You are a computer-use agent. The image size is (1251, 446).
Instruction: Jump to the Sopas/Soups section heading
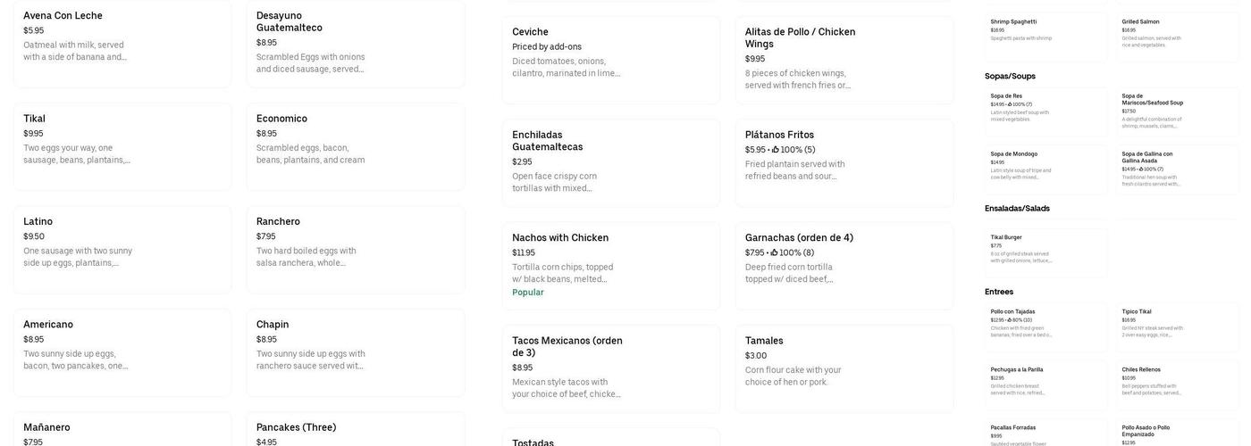[x=1010, y=77]
